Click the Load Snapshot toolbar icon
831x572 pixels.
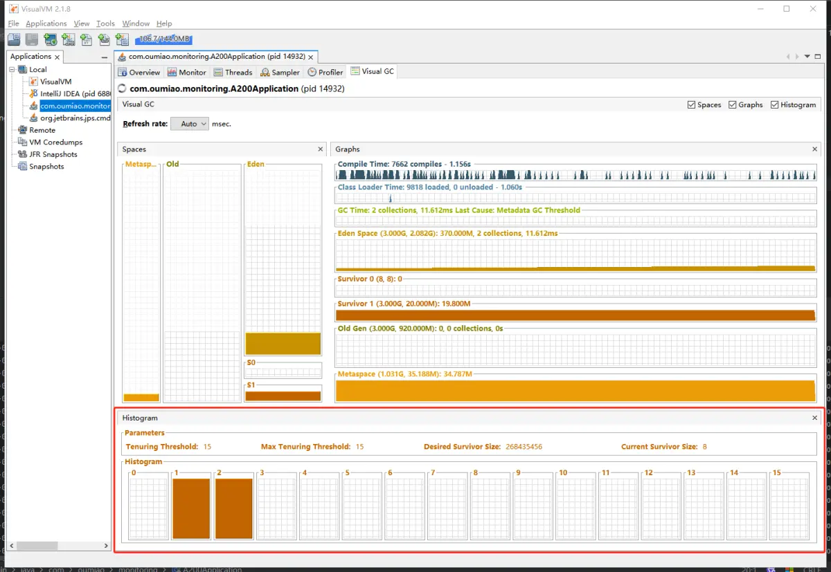coord(14,39)
